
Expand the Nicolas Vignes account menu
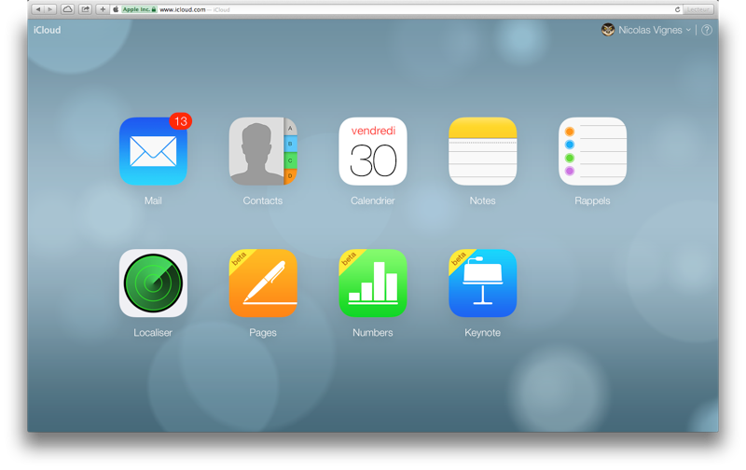click(x=655, y=30)
